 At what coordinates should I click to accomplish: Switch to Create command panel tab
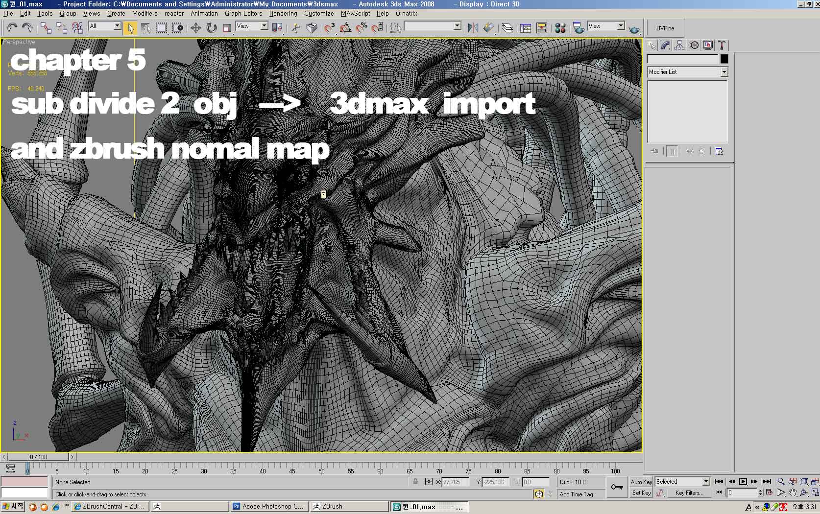coord(651,46)
